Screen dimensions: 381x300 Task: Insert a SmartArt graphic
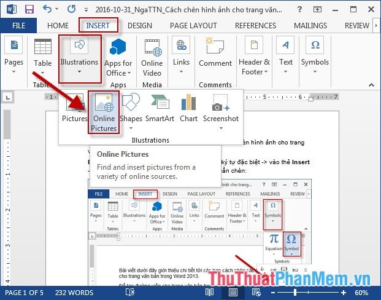(x=160, y=108)
